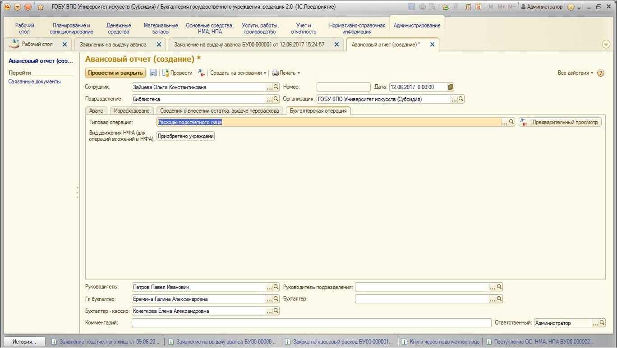Click the info icon in title bar
This screenshot has height=348, width=617.
[x=571, y=7]
